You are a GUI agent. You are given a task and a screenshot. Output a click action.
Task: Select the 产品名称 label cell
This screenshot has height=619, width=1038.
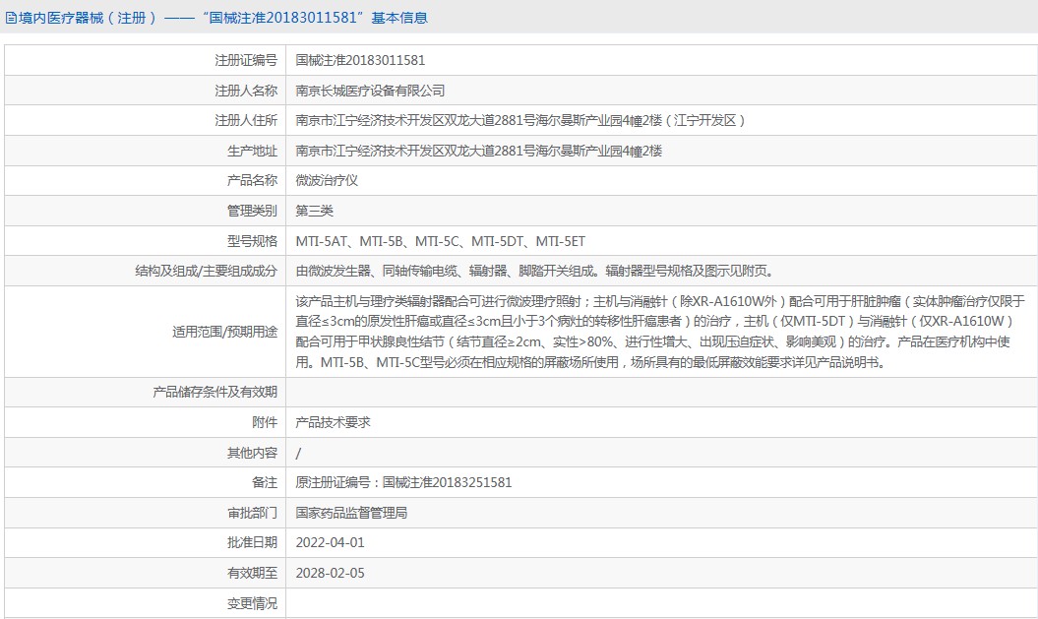(x=145, y=180)
